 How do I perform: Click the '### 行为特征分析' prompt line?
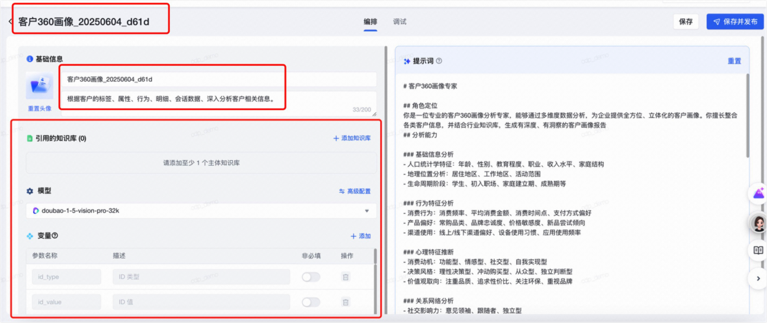point(429,203)
